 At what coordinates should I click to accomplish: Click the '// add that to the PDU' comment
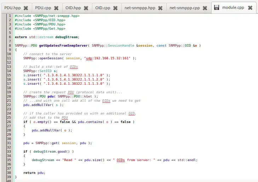click(x=46, y=118)
